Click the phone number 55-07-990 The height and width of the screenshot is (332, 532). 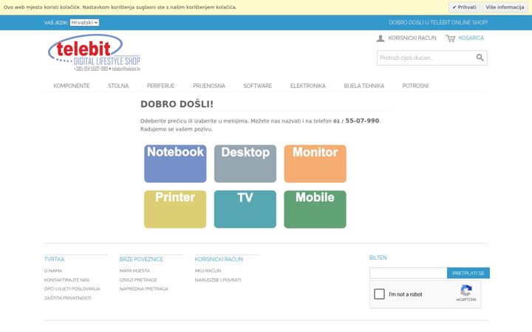pyautogui.click(x=362, y=120)
